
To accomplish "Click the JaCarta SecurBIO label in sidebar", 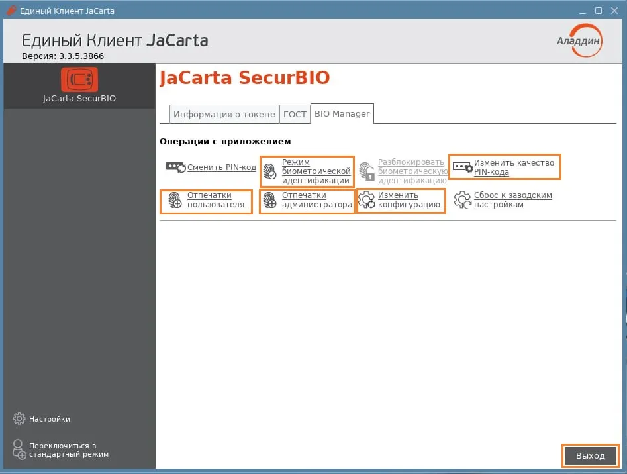I will click(79, 99).
